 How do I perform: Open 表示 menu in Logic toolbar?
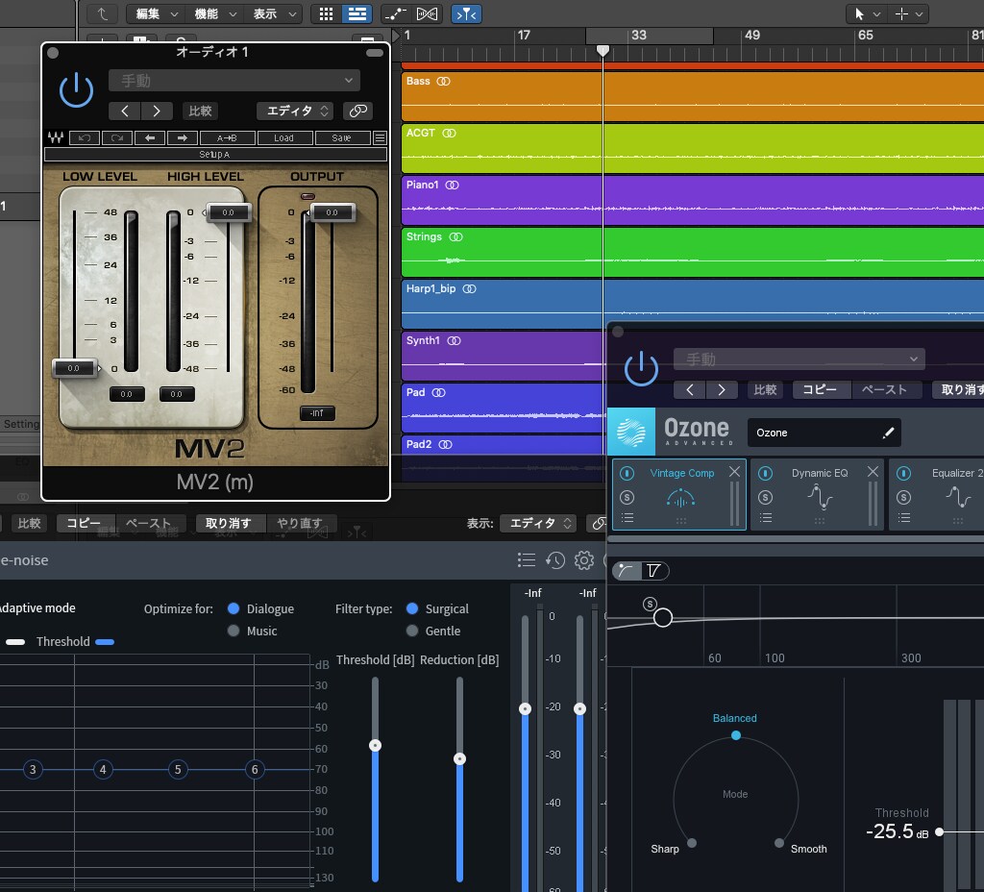click(x=273, y=13)
